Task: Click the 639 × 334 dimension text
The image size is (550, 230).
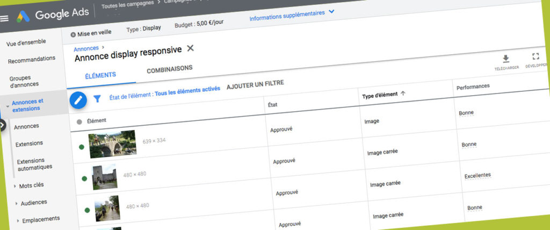Action: [x=154, y=141]
